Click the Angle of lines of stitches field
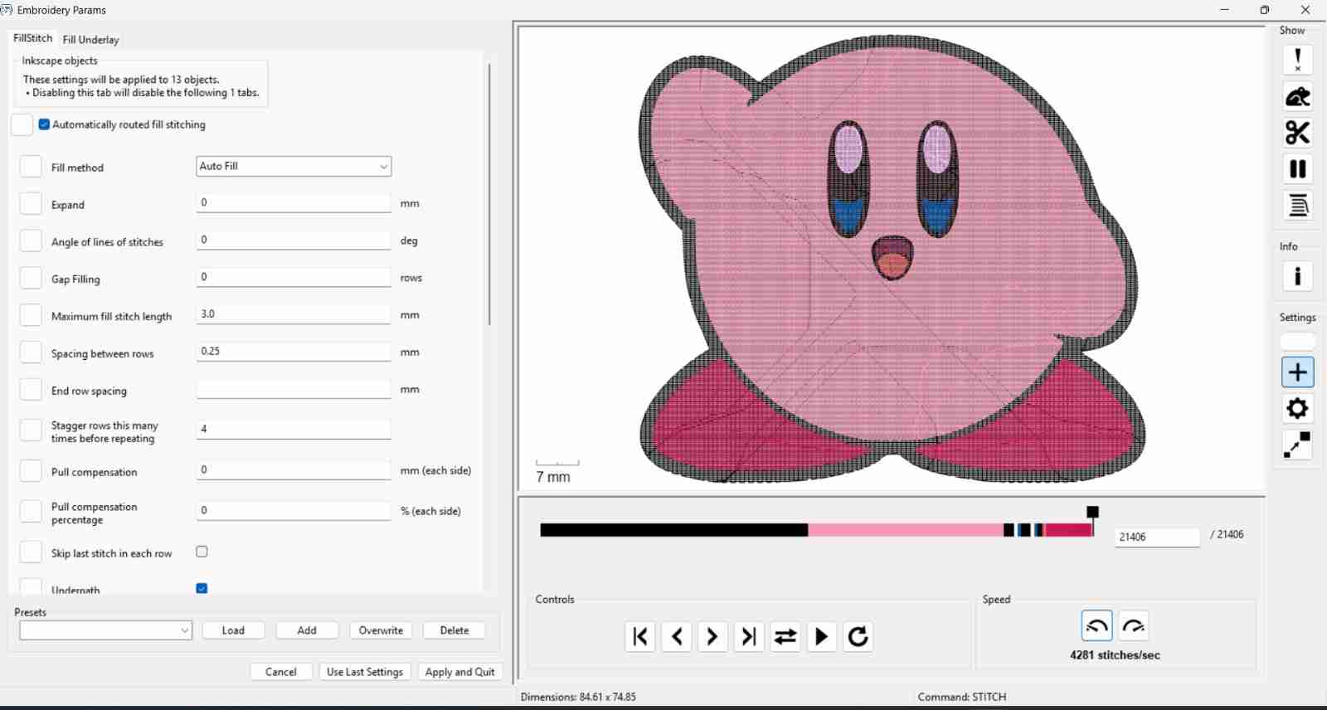This screenshot has width=1327, height=710. click(x=294, y=240)
